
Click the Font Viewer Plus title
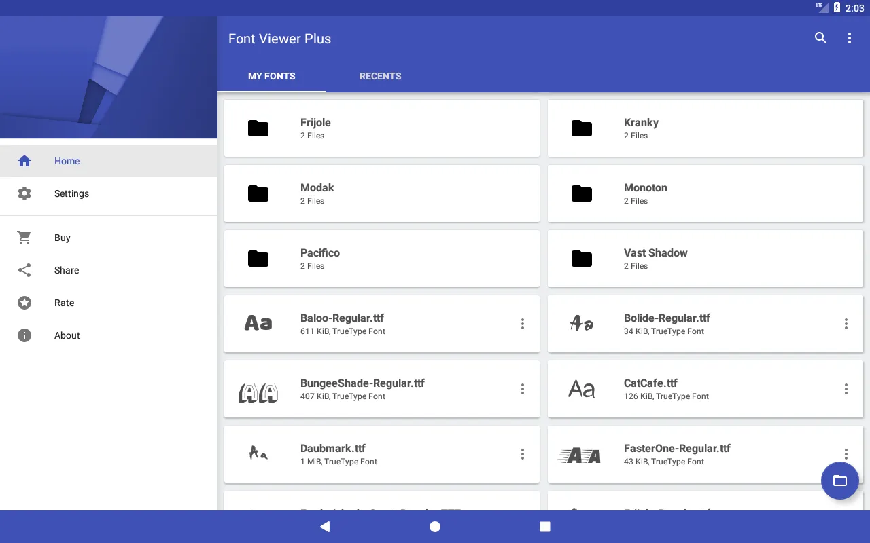point(279,39)
